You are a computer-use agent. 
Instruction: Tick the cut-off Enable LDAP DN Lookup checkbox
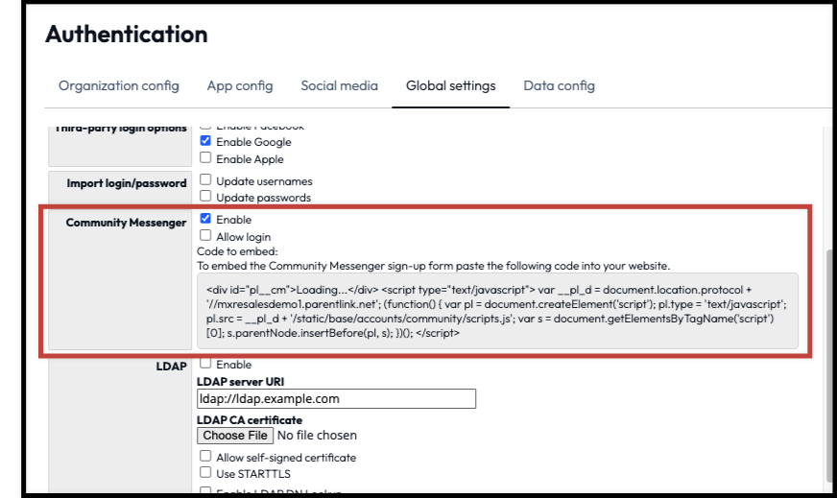tap(205, 491)
